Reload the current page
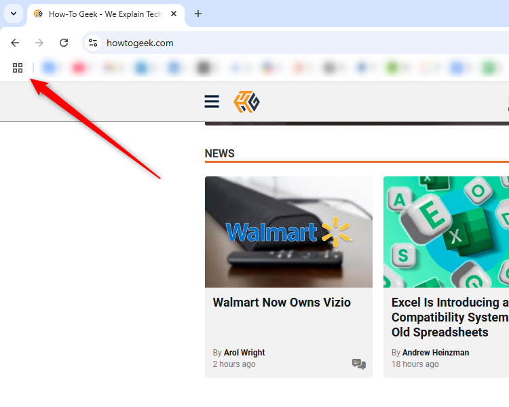The image size is (509, 407). (64, 43)
